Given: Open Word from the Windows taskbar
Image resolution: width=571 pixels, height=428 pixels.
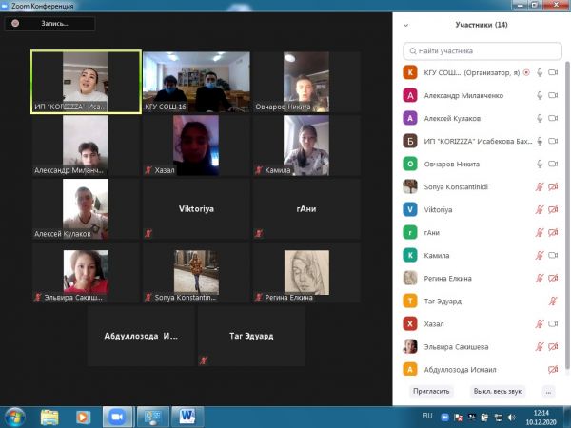Looking at the screenshot, I should point(186,416).
